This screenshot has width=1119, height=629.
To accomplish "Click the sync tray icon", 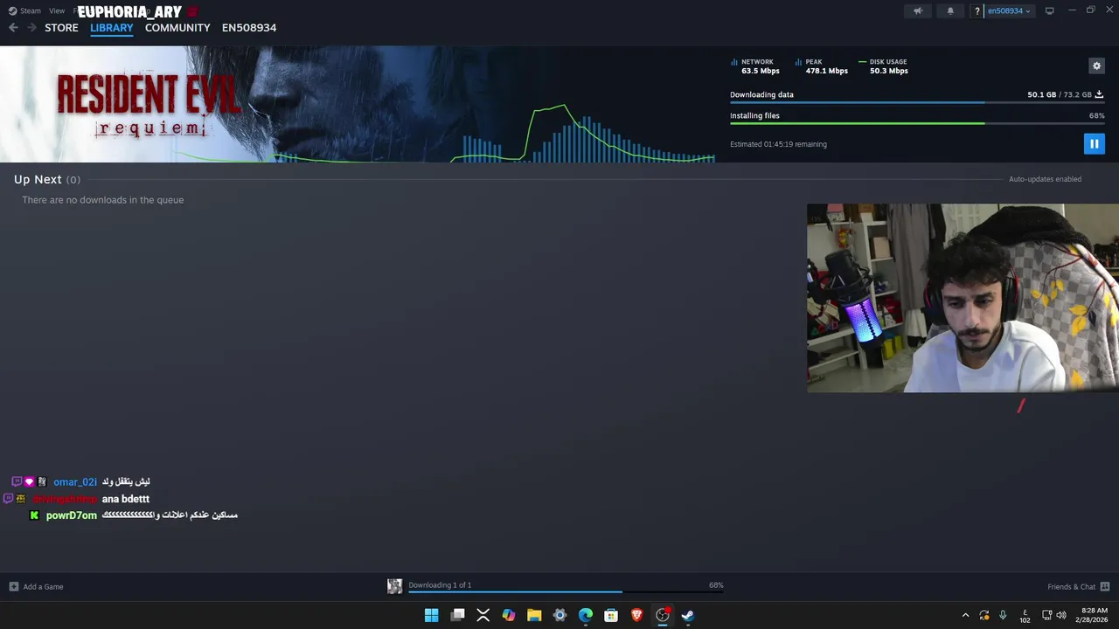I will (984, 615).
